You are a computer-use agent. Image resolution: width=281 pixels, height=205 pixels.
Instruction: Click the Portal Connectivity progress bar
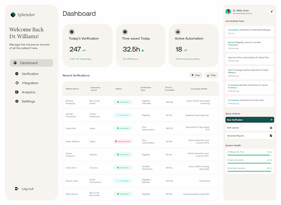[x=250, y=163]
